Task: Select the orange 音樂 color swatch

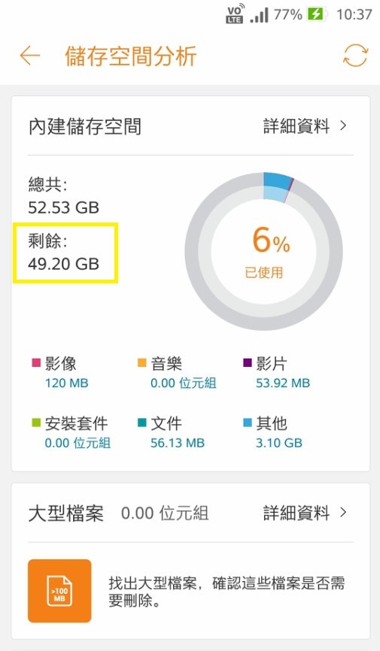Action: [x=141, y=362]
